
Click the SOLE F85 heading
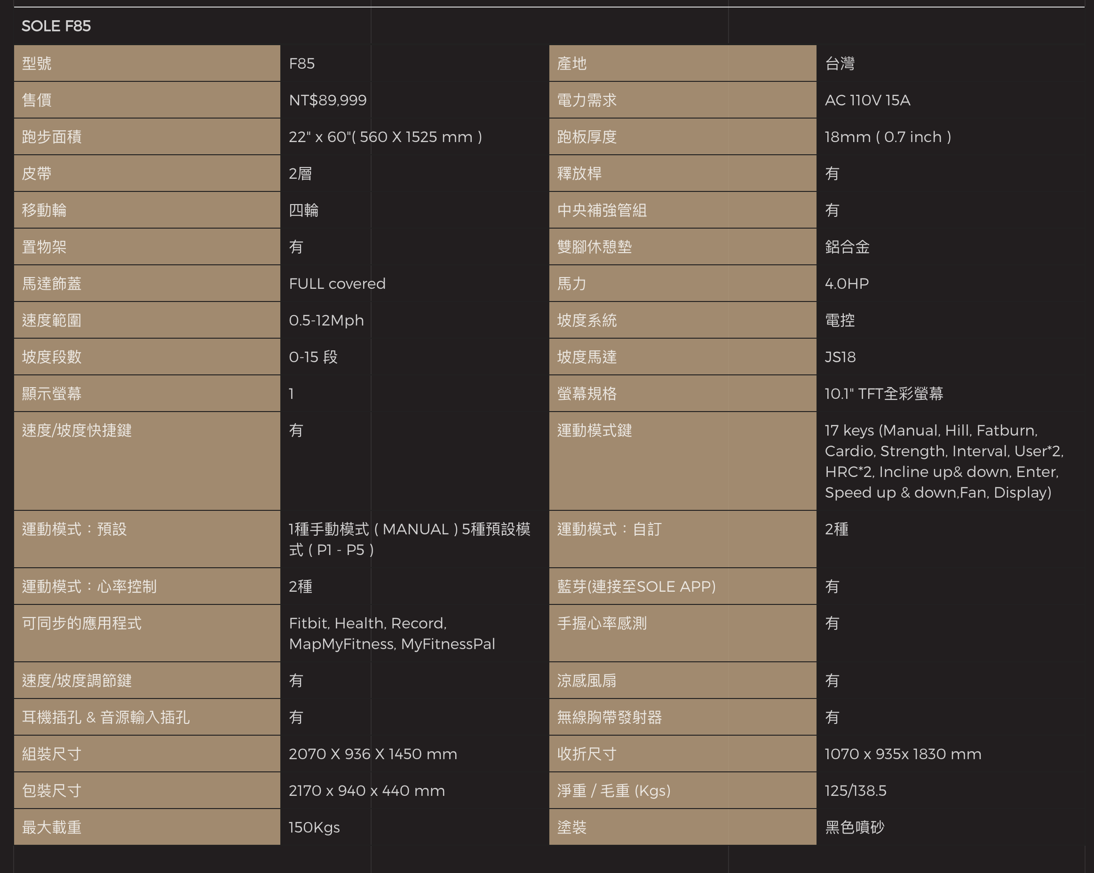[x=56, y=26]
